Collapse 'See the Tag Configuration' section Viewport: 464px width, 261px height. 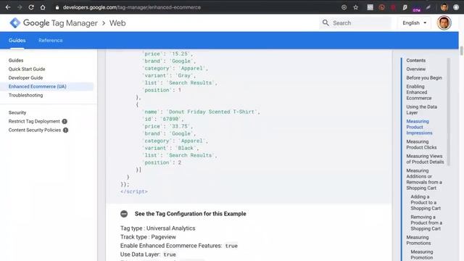tap(124, 214)
